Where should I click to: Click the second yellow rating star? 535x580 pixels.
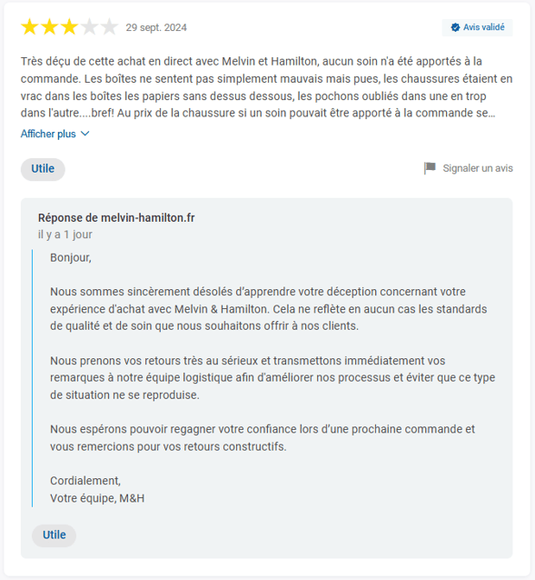[x=50, y=27]
